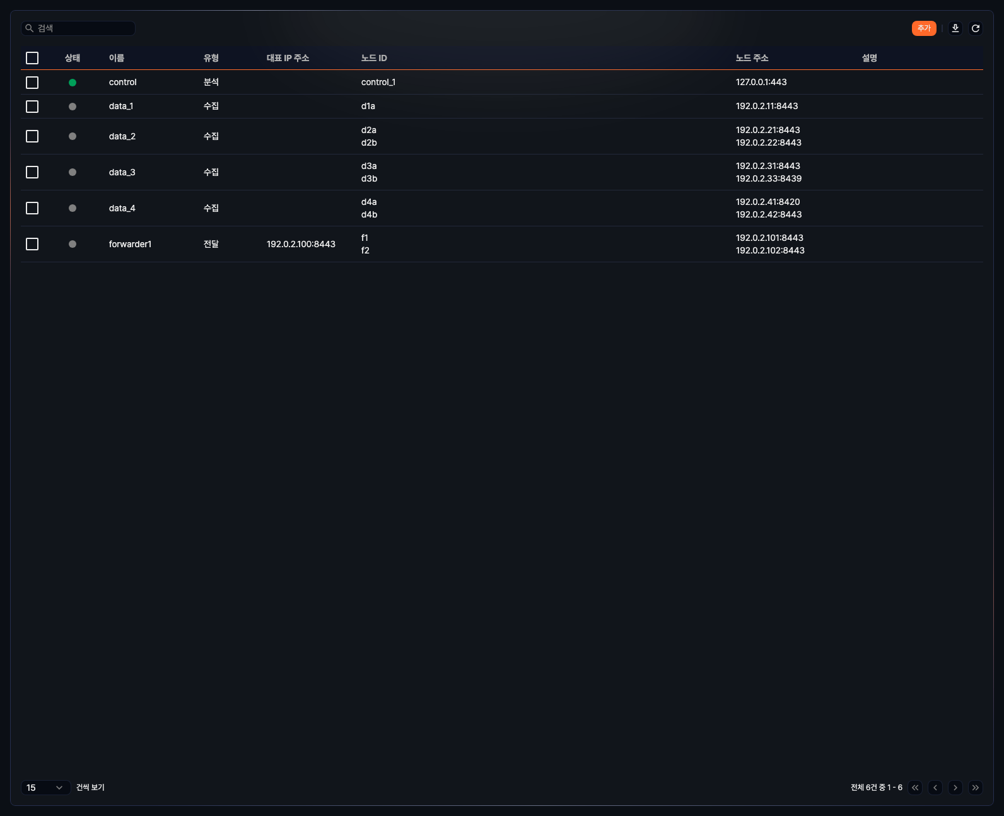Select the data_2 row checkbox
1004x816 pixels.
pos(32,136)
